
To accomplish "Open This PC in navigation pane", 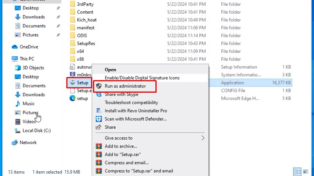I will [x=27, y=59].
